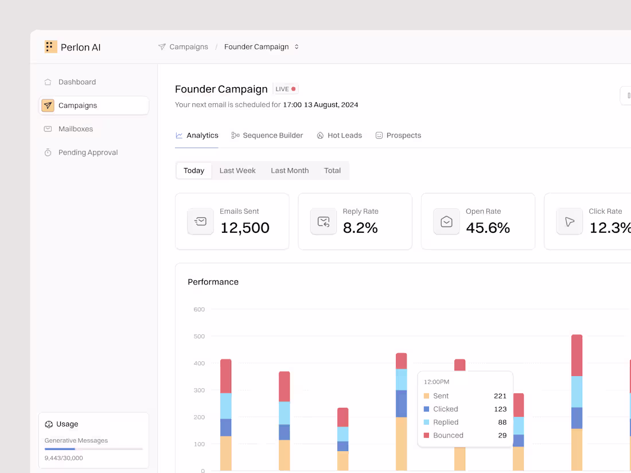This screenshot has height=473, width=631.
Task: Click the reply-arrow icon on Reply Rate card
Action: coord(324,221)
